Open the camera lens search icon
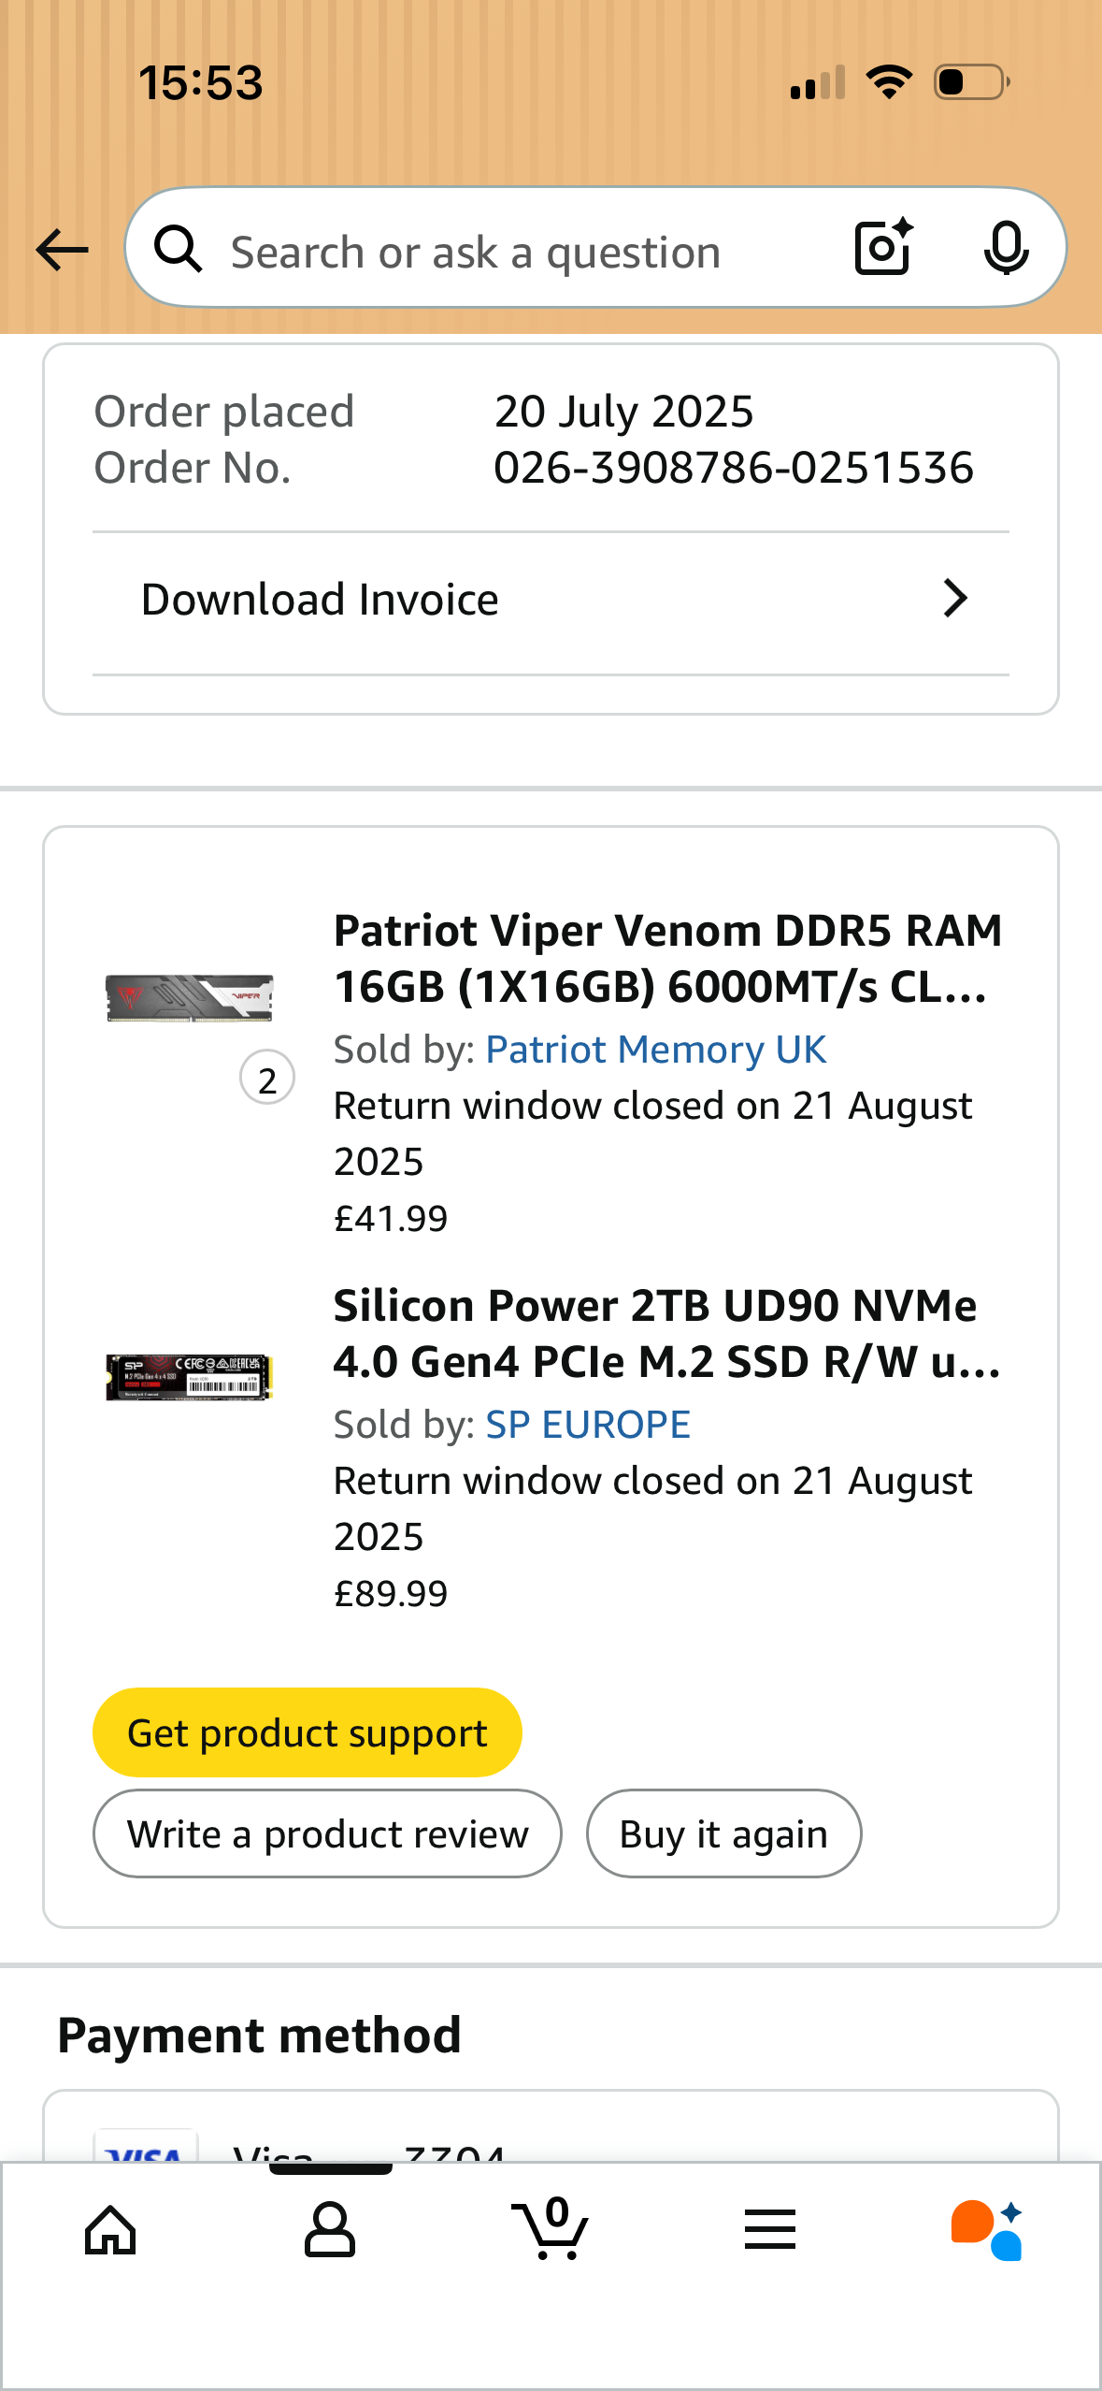This screenshot has width=1102, height=2391. [x=883, y=248]
